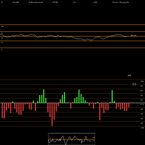Click the 70 label on RSI axis
This screenshot has height=145, width=145.
(x=2, y=33)
